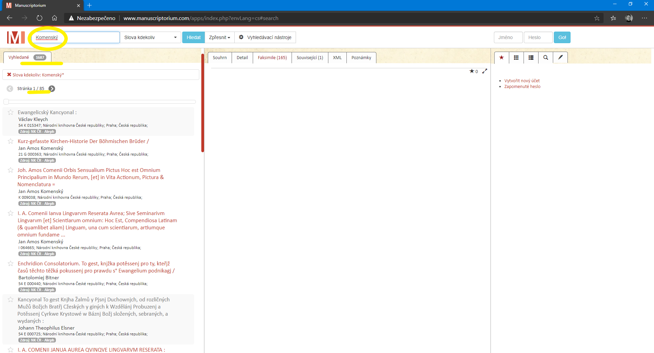Screen dimensions: 654x353
Task: Mark Orbis Sensualium Pictus as favorite
Action: (11, 170)
